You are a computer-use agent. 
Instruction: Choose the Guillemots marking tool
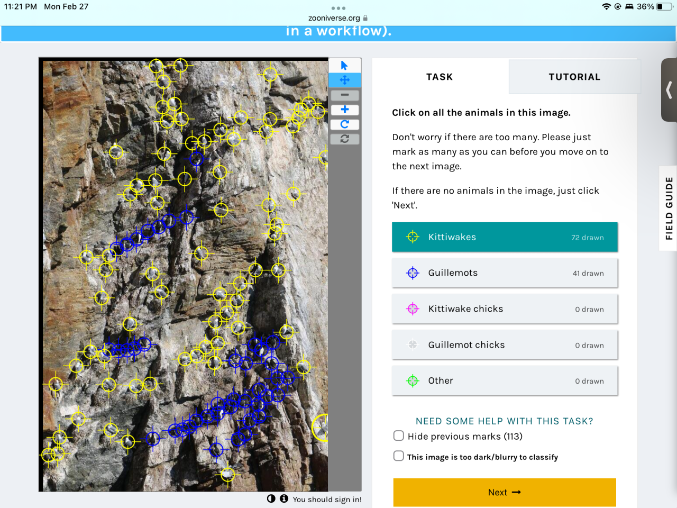[x=505, y=273]
